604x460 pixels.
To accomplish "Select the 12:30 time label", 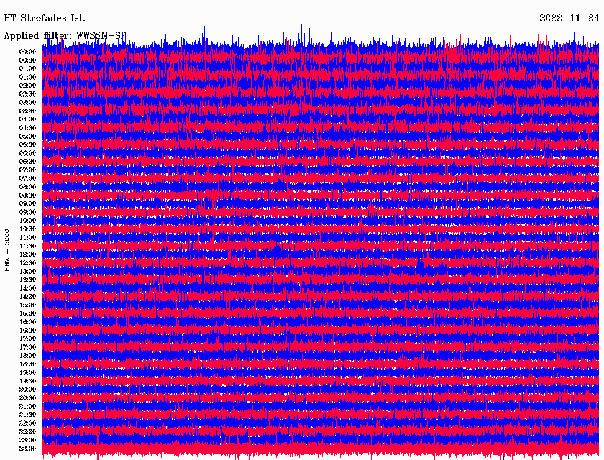I will click(28, 263).
